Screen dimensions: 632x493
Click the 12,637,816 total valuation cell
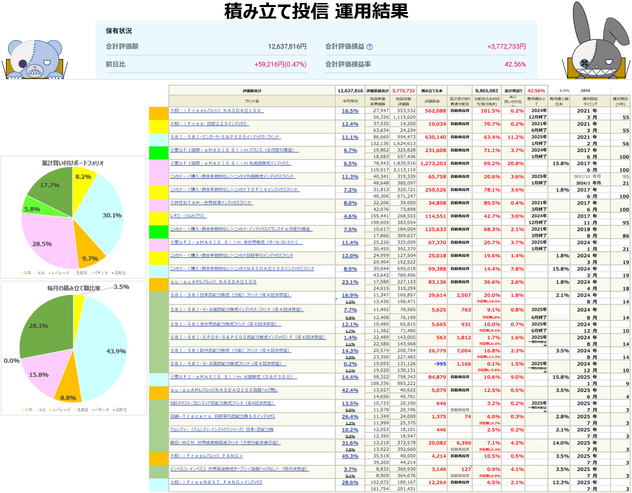[350, 91]
